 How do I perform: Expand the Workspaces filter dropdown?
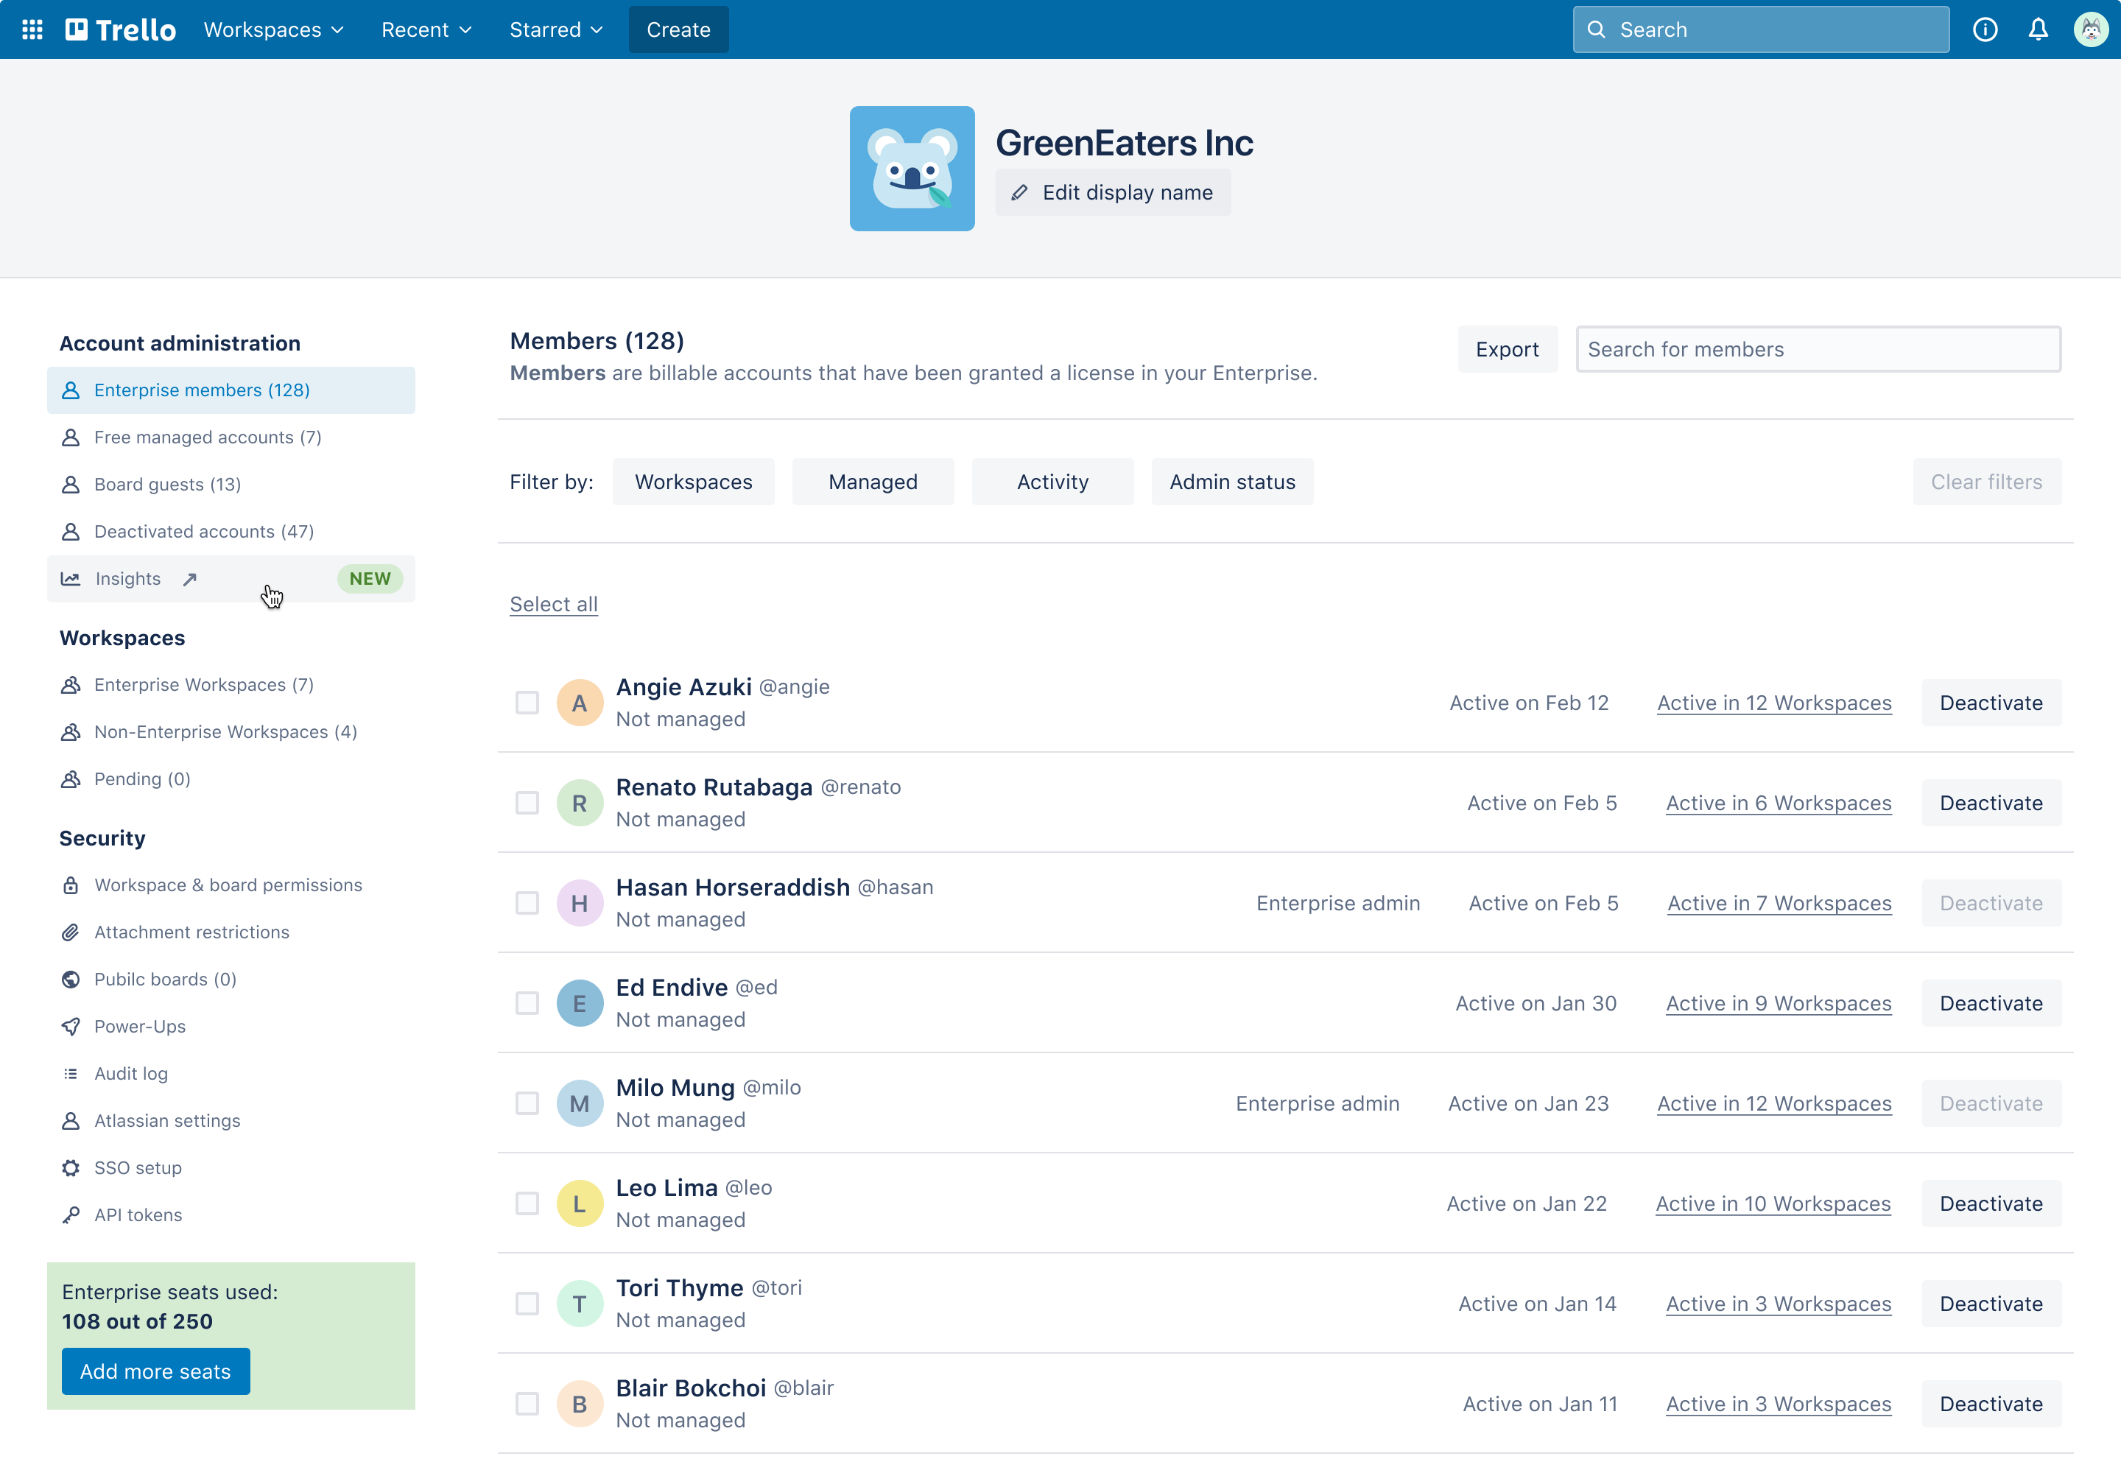click(x=692, y=480)
